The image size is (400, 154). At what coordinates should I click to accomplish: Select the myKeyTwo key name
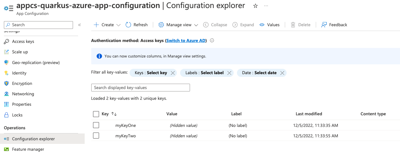(126, 136)
